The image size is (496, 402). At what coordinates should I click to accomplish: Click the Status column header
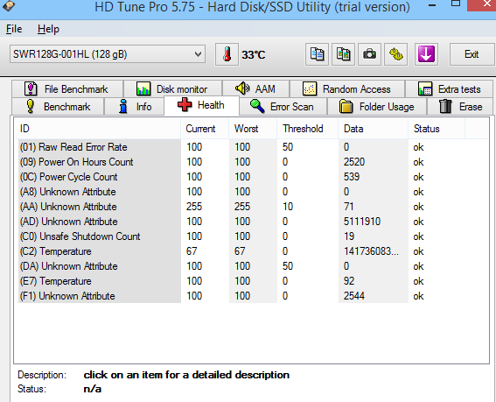coord(437,129)
